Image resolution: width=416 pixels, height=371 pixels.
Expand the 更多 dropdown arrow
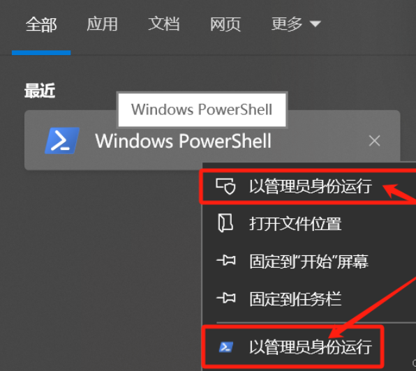[x=315, y=24]
